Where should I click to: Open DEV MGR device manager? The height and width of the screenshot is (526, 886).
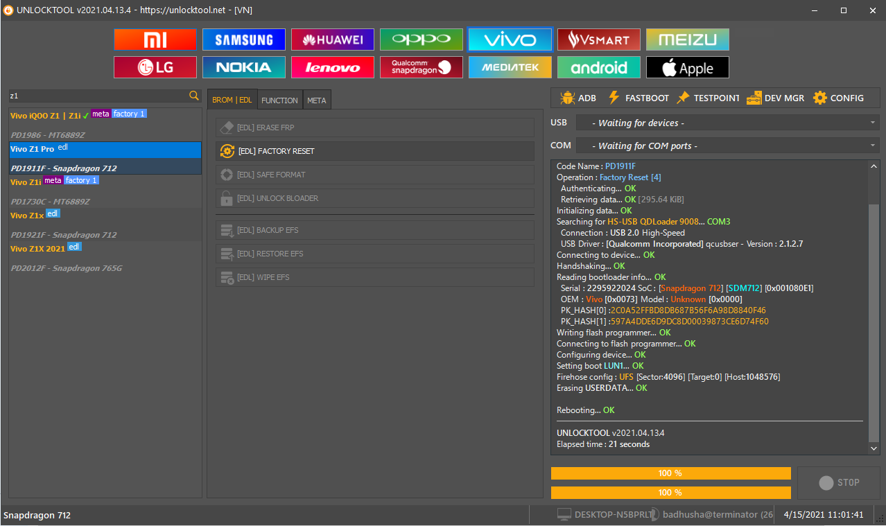[775, 98]
